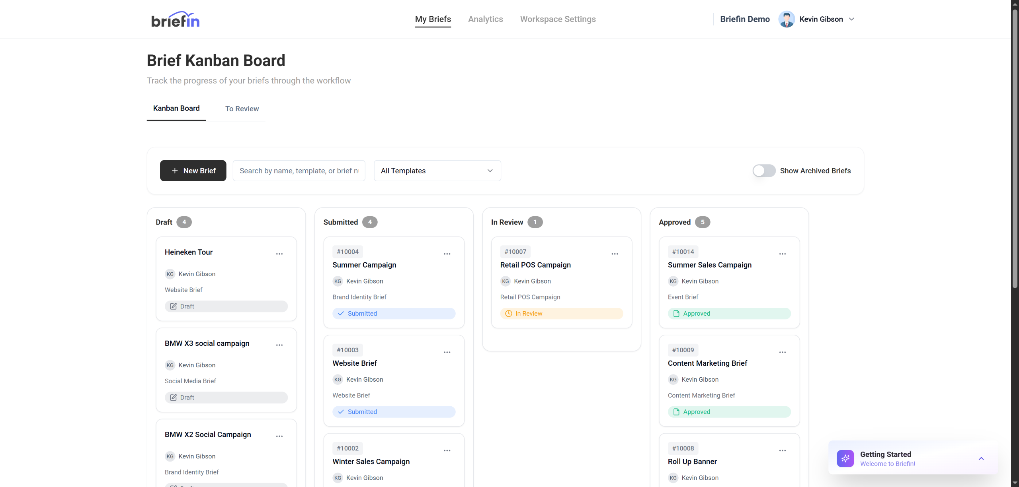Open the Analytics menu item

point(485,19)
